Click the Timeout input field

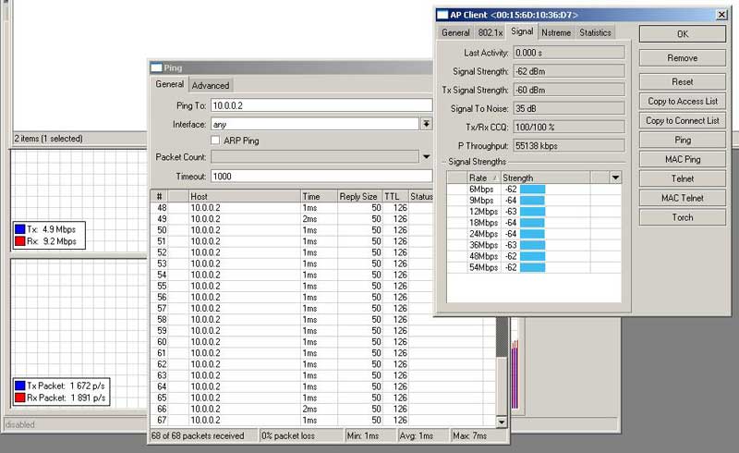321,176
